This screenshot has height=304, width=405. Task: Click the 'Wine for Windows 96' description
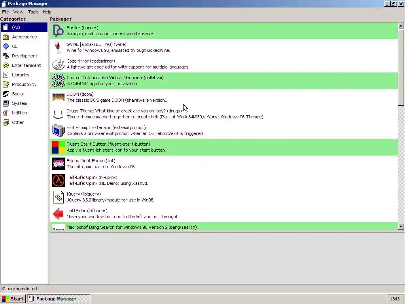coord(118,50)
